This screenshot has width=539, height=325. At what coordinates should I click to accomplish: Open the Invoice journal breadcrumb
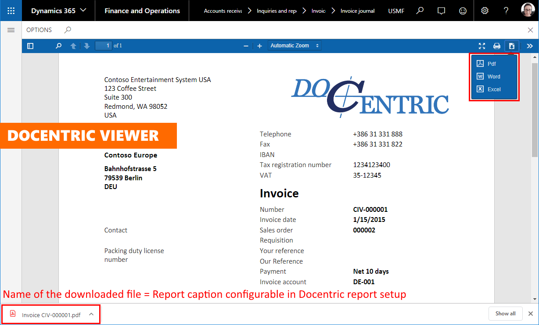357,11
